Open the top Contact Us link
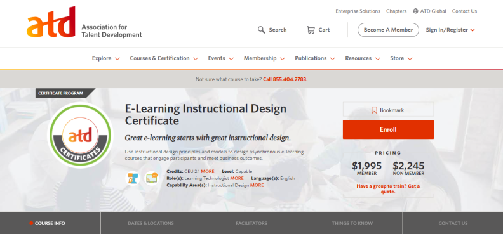503x234 pixels. coord(464,11)
